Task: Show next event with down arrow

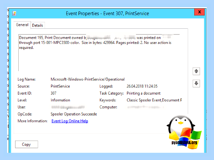Action: pos(196,83)
